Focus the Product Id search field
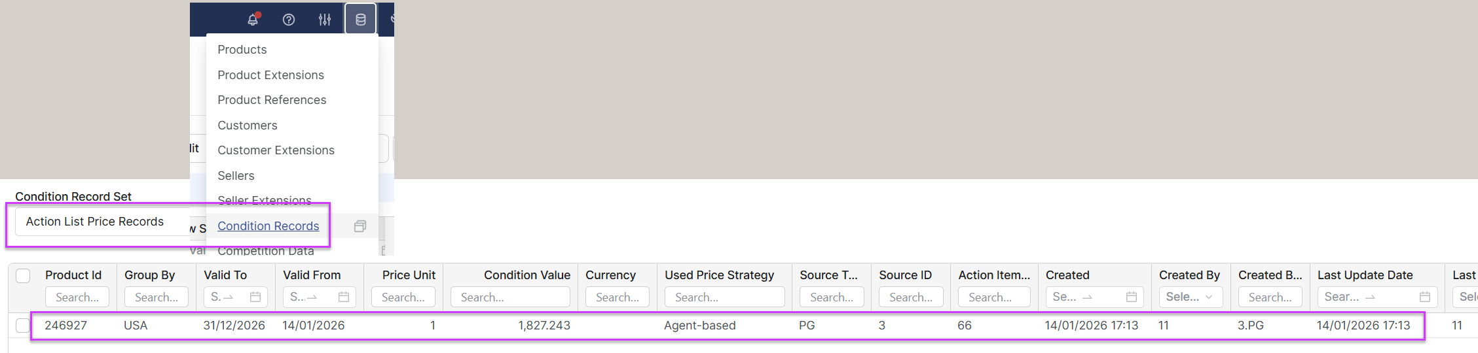The image size is (1478, 353). [x=77, y=297]
